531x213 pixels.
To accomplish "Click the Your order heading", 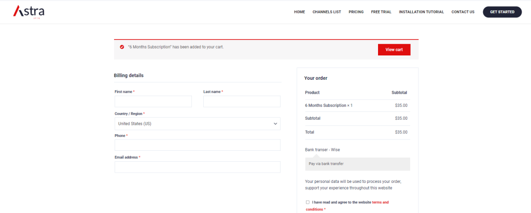I will click(316, 78).
